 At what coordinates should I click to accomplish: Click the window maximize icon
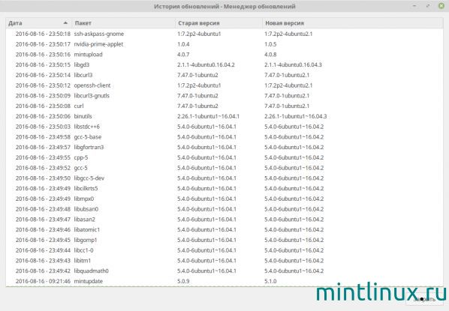tap(428, 6)
